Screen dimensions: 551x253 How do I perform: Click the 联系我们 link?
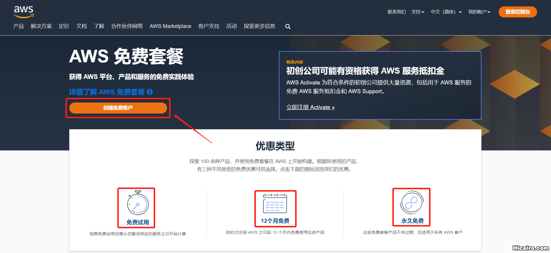(x=396, y=12)
